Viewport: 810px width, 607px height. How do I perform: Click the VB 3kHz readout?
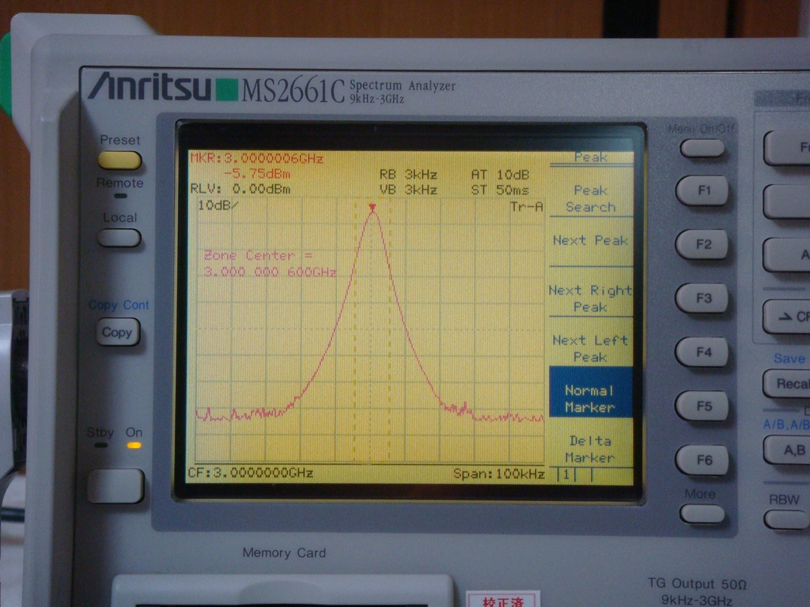[409, 190]
